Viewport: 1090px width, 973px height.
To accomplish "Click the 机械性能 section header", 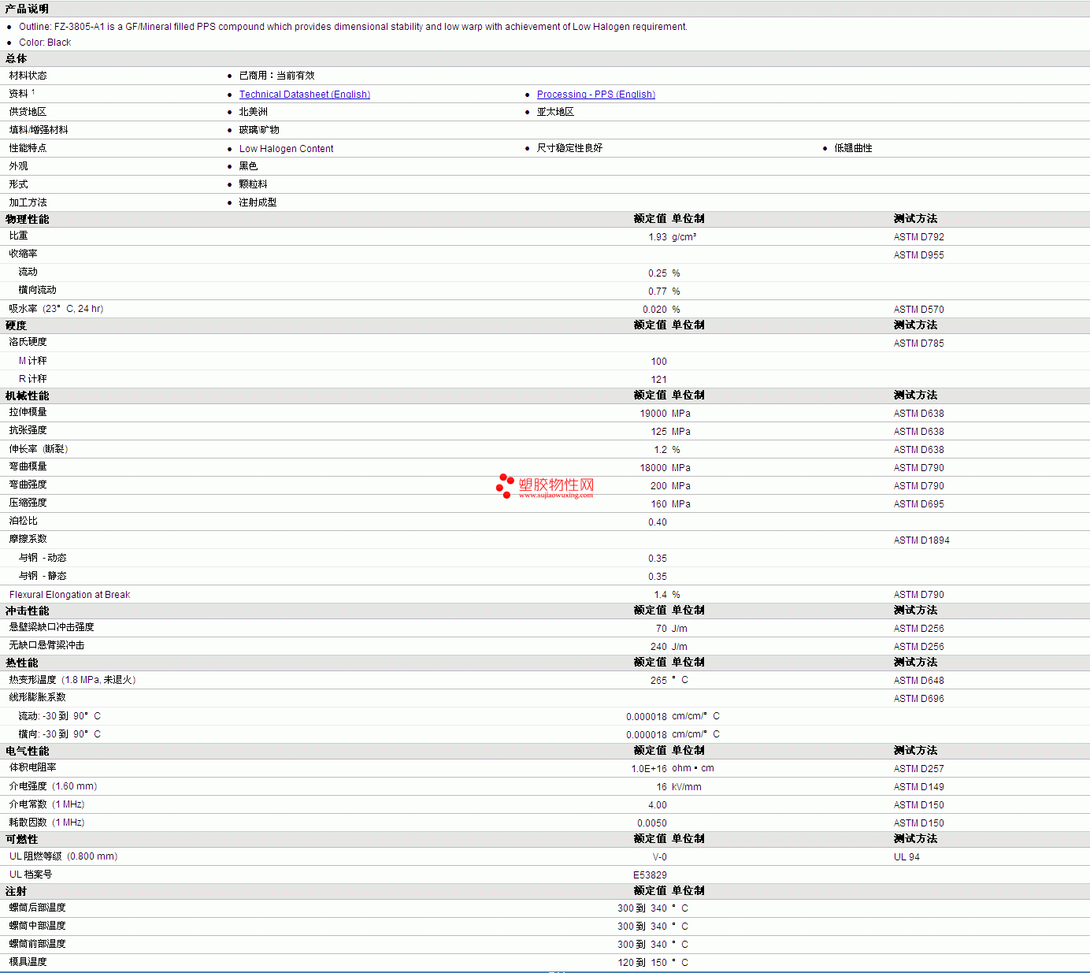I will (x=27, y=396).
